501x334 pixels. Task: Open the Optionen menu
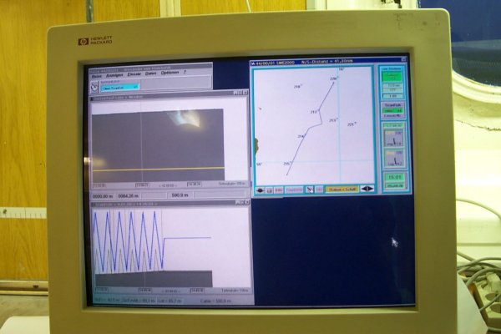(x=170, y=74)
